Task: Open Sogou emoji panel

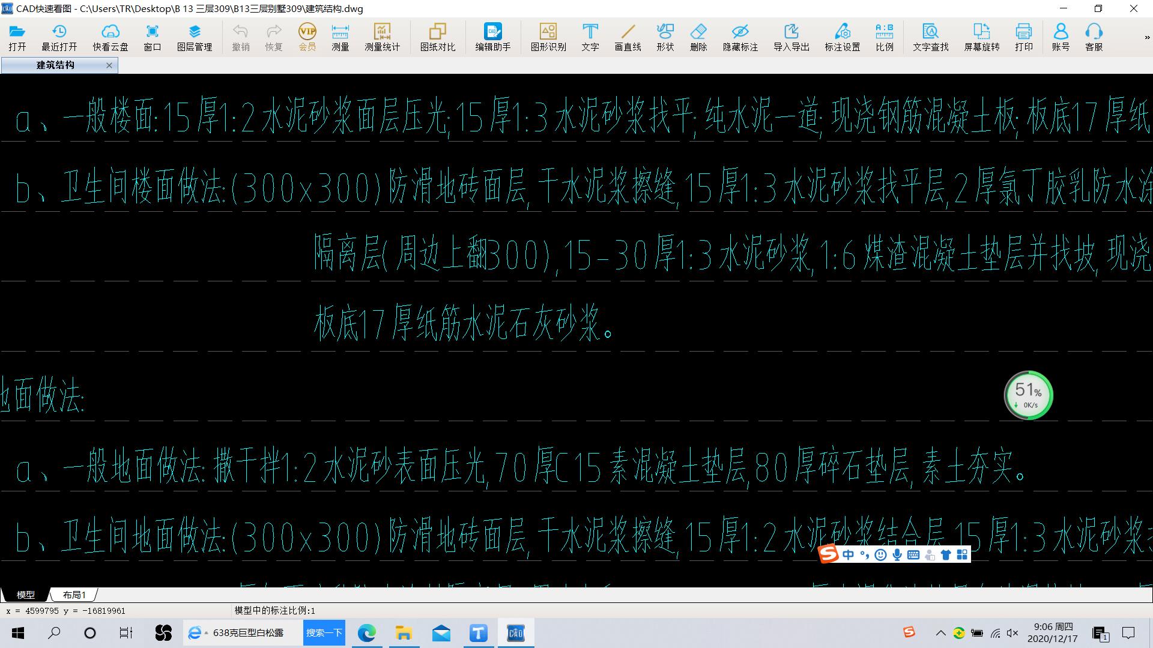Action: click(880, 555)
